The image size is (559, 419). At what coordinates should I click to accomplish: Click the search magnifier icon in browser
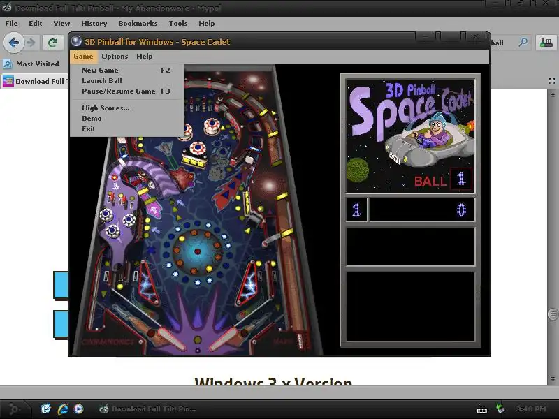(523, 43)
